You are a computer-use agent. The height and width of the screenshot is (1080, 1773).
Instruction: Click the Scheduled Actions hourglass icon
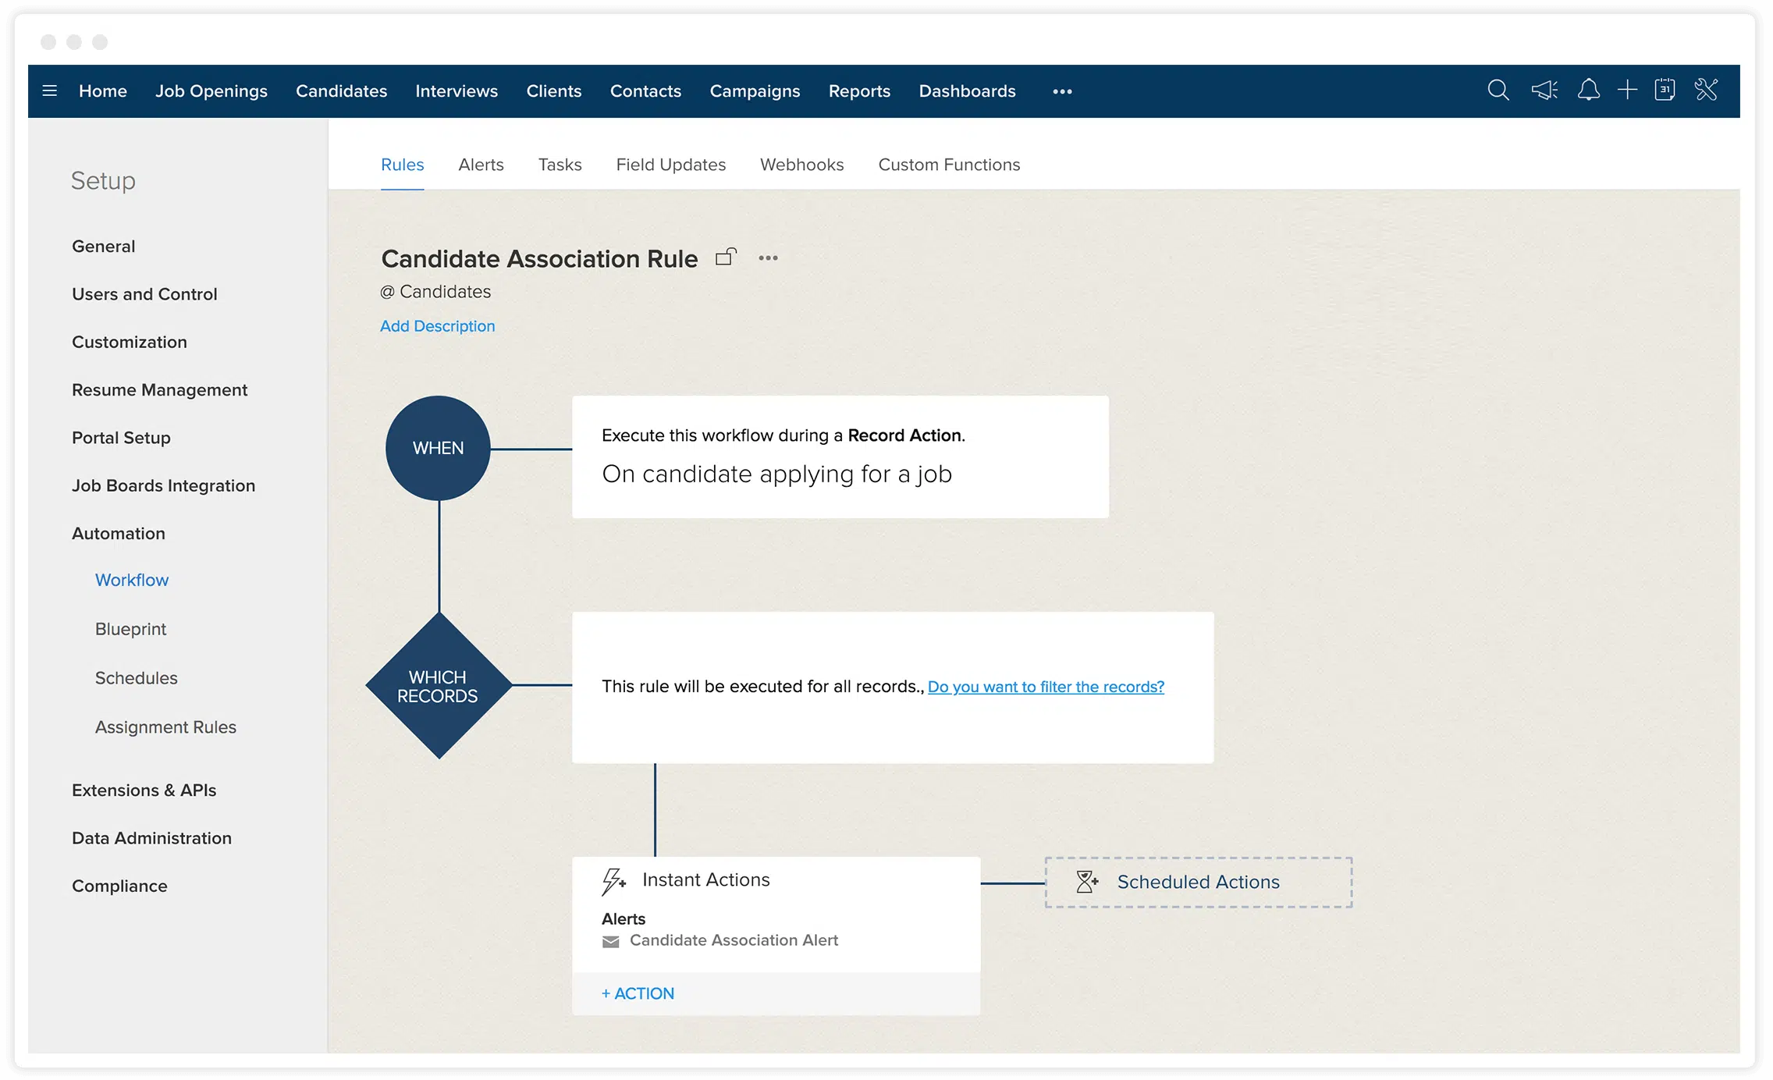[1086, 882]
